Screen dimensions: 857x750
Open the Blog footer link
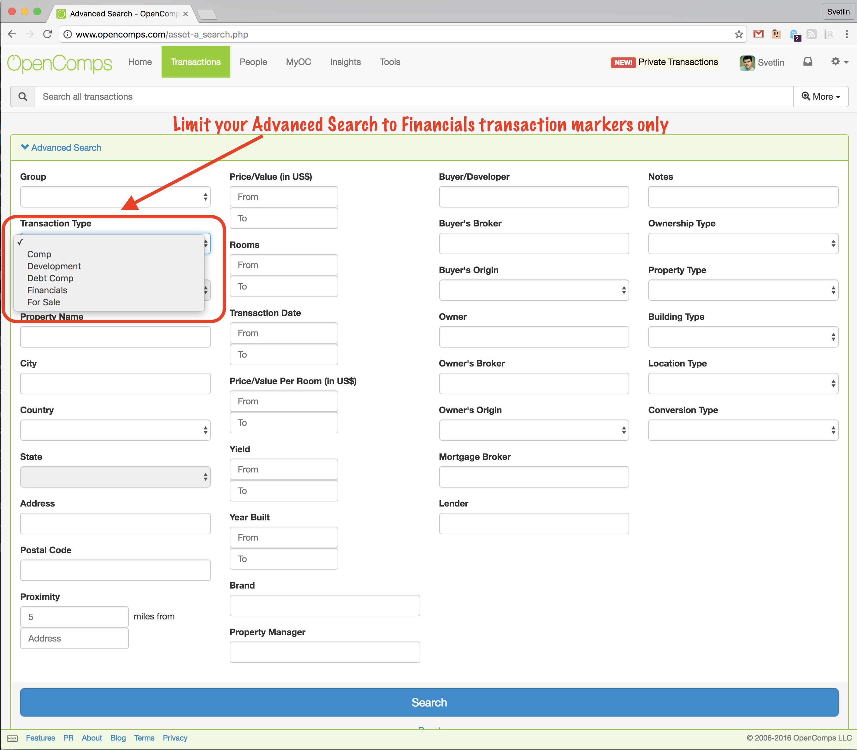pos(118,738)
